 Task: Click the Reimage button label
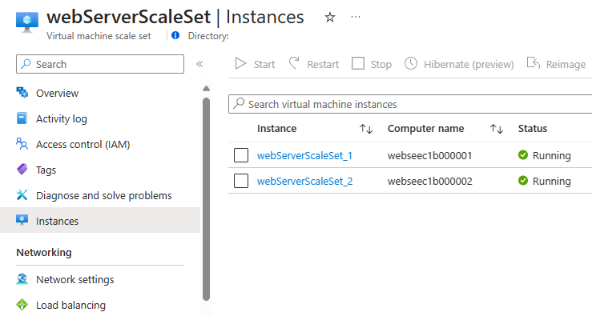[x=566, y=65]
